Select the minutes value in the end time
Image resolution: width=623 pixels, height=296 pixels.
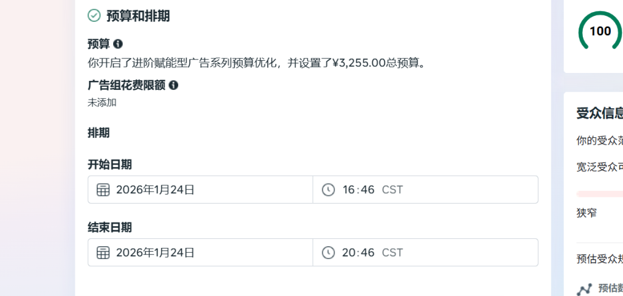pyautogui.click(x=367, y=252)
